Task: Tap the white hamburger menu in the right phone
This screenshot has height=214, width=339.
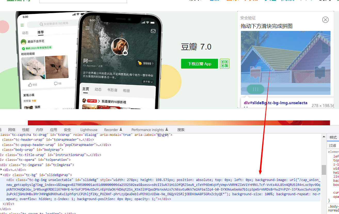Action: pos(87,28)
